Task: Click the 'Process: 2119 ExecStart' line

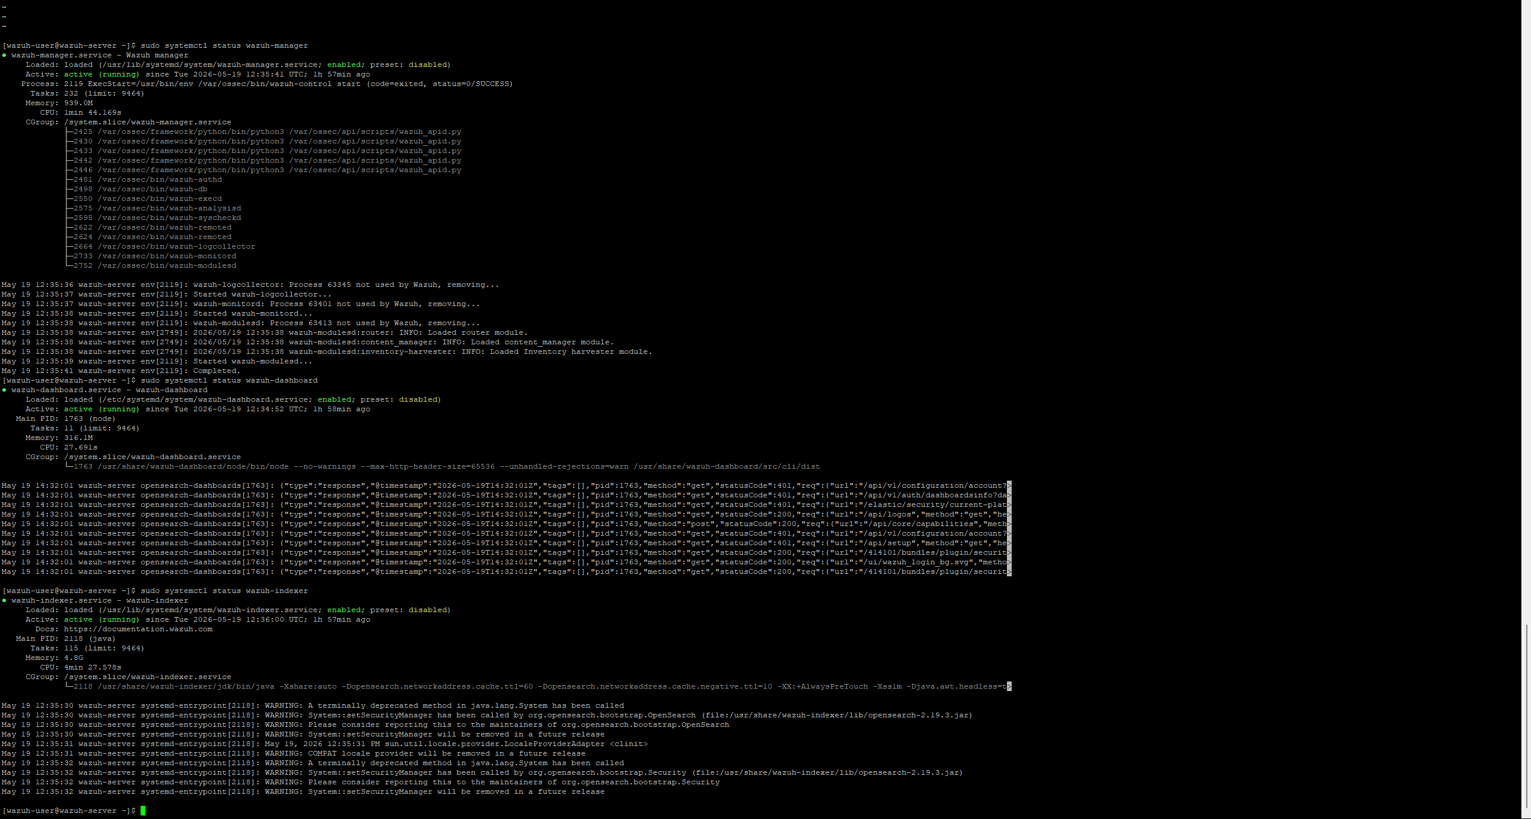Action: pyautogui.click(x=267, y=84)
